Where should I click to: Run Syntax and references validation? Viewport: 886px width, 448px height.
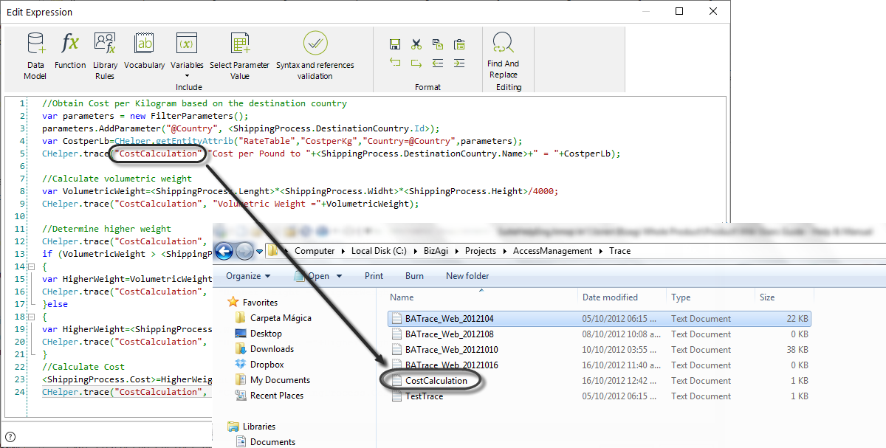tap(315, 55)
